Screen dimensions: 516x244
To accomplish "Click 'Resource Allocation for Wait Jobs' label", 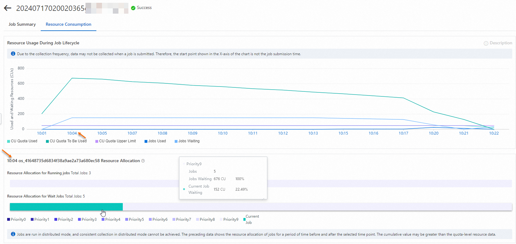I will pos(35,196).
